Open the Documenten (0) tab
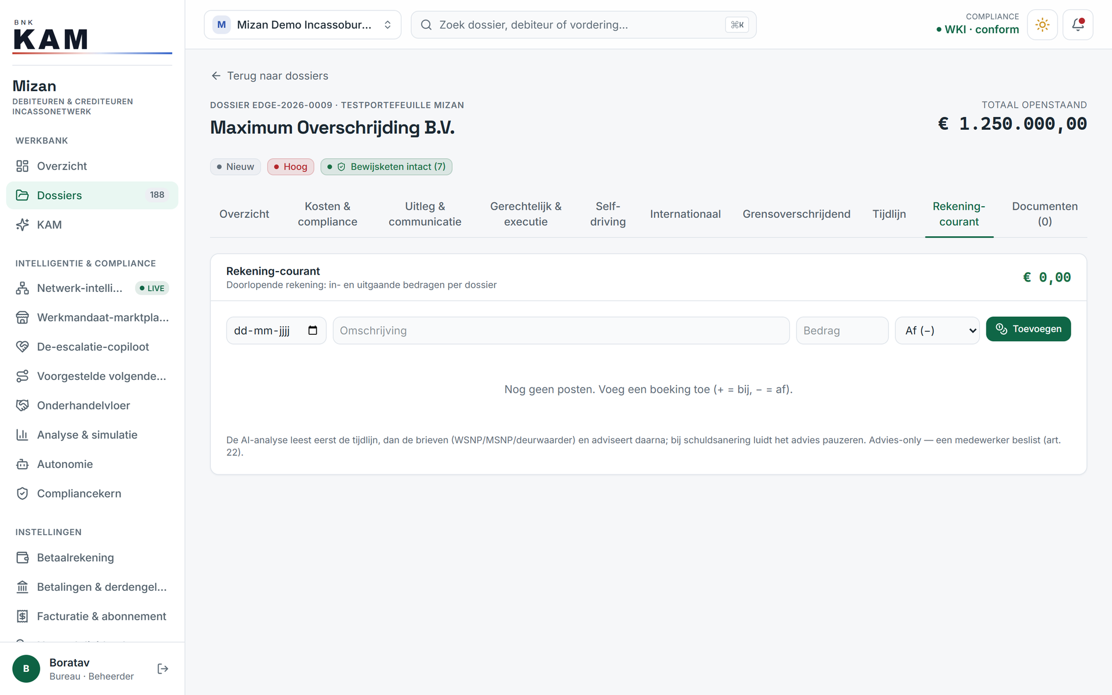1112x695 pixels. pos(1044,214)
